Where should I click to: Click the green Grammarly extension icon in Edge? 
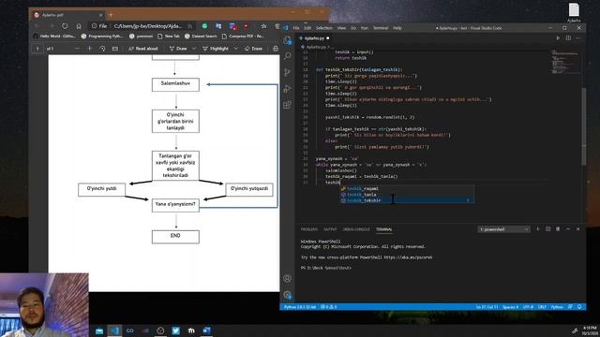coord(204,26)
